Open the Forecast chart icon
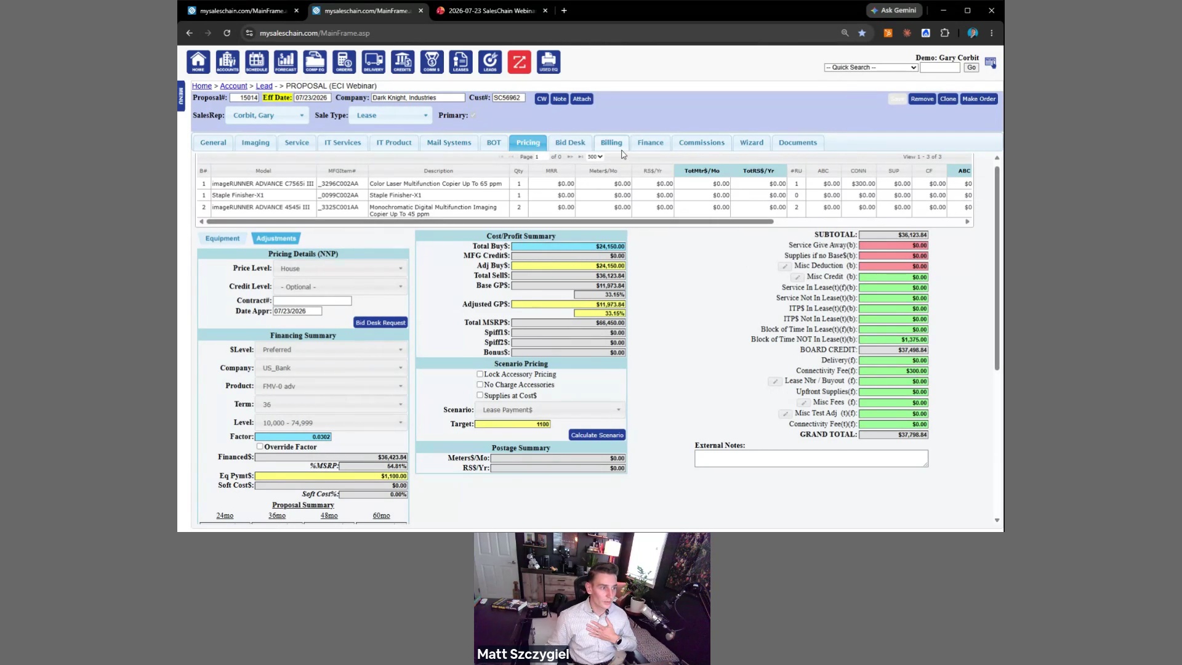Image resolution: width=1182 pixels, height=665 pixels. (286, 62)
